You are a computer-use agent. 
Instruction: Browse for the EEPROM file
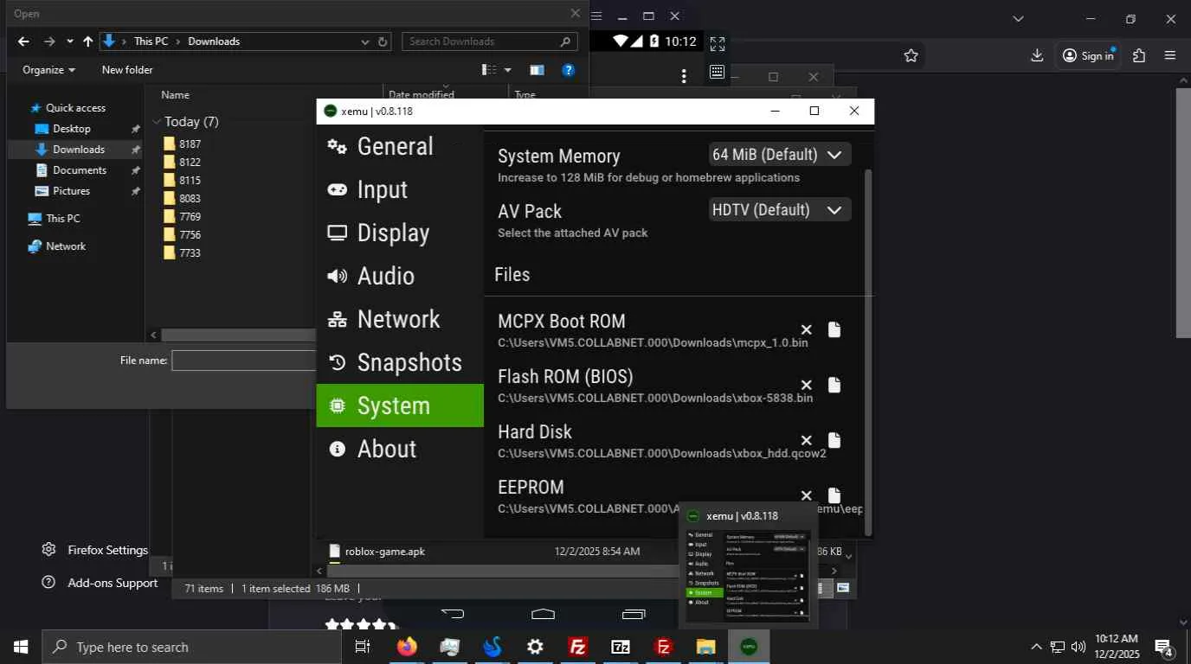click(834, 495)
